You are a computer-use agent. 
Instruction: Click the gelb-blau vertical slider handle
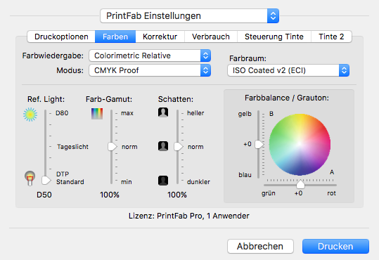pyautogui.click(x=259, y=144)
